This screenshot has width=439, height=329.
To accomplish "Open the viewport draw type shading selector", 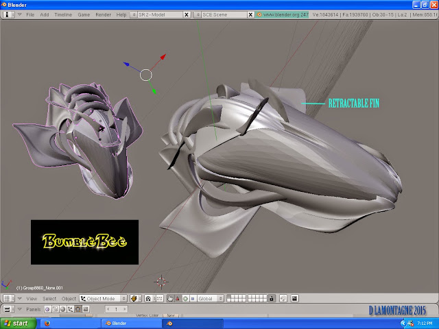I will [x=136, y=299].
